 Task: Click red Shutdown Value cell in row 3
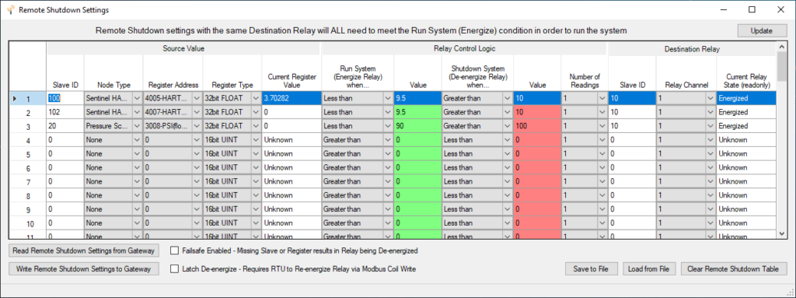pyautogui.click(x=537, y=125)
